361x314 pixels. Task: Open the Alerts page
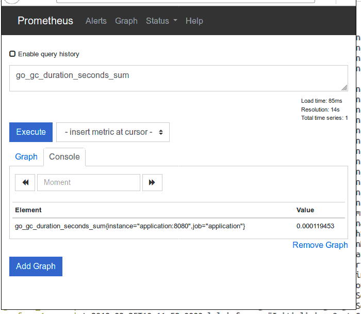pos(96,21)
